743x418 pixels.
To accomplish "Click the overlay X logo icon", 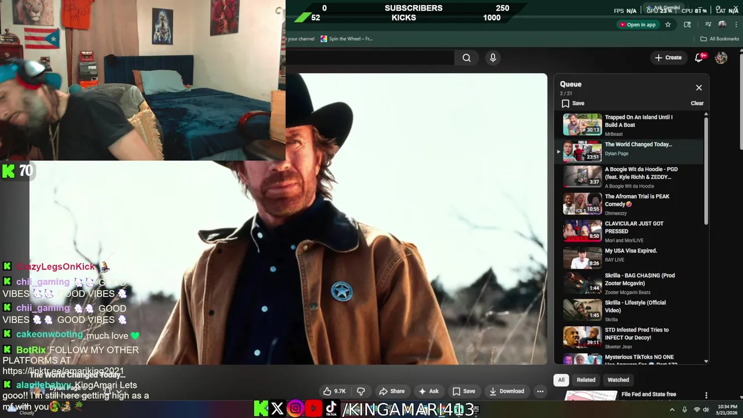I will 277,409.
